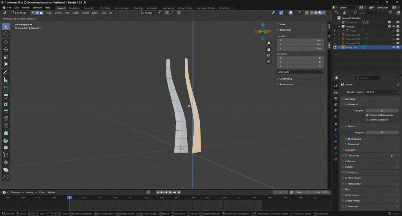Select the Measure tool
This screenshot has width=402, height=216.
pos(6,80)
